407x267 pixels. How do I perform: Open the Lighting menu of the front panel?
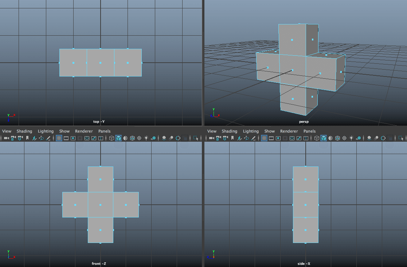tap(46, 131)
